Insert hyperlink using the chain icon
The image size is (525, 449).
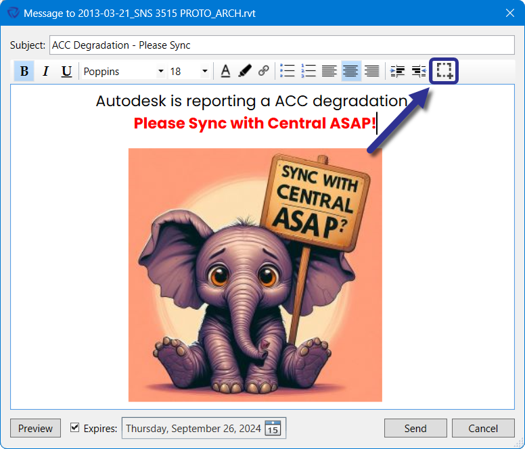coord(264,71)
